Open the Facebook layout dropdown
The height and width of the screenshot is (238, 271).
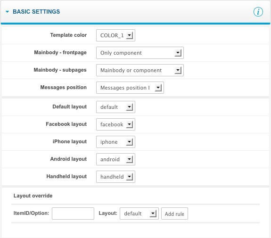click(x=115, y=124)
